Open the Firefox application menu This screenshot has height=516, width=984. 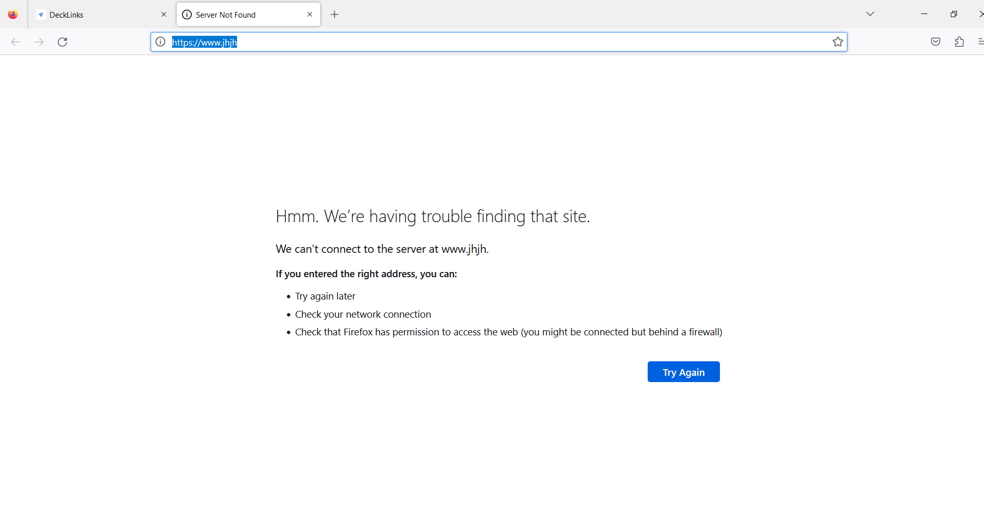980,42
